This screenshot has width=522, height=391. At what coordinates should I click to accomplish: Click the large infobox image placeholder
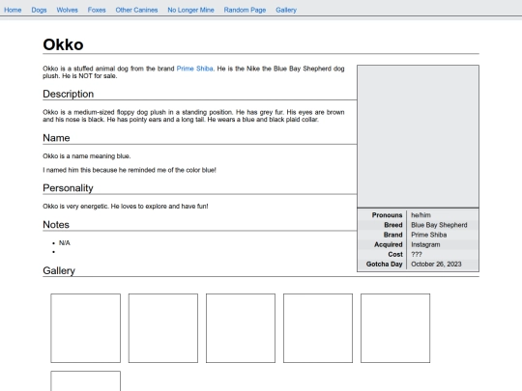[418, 136]
